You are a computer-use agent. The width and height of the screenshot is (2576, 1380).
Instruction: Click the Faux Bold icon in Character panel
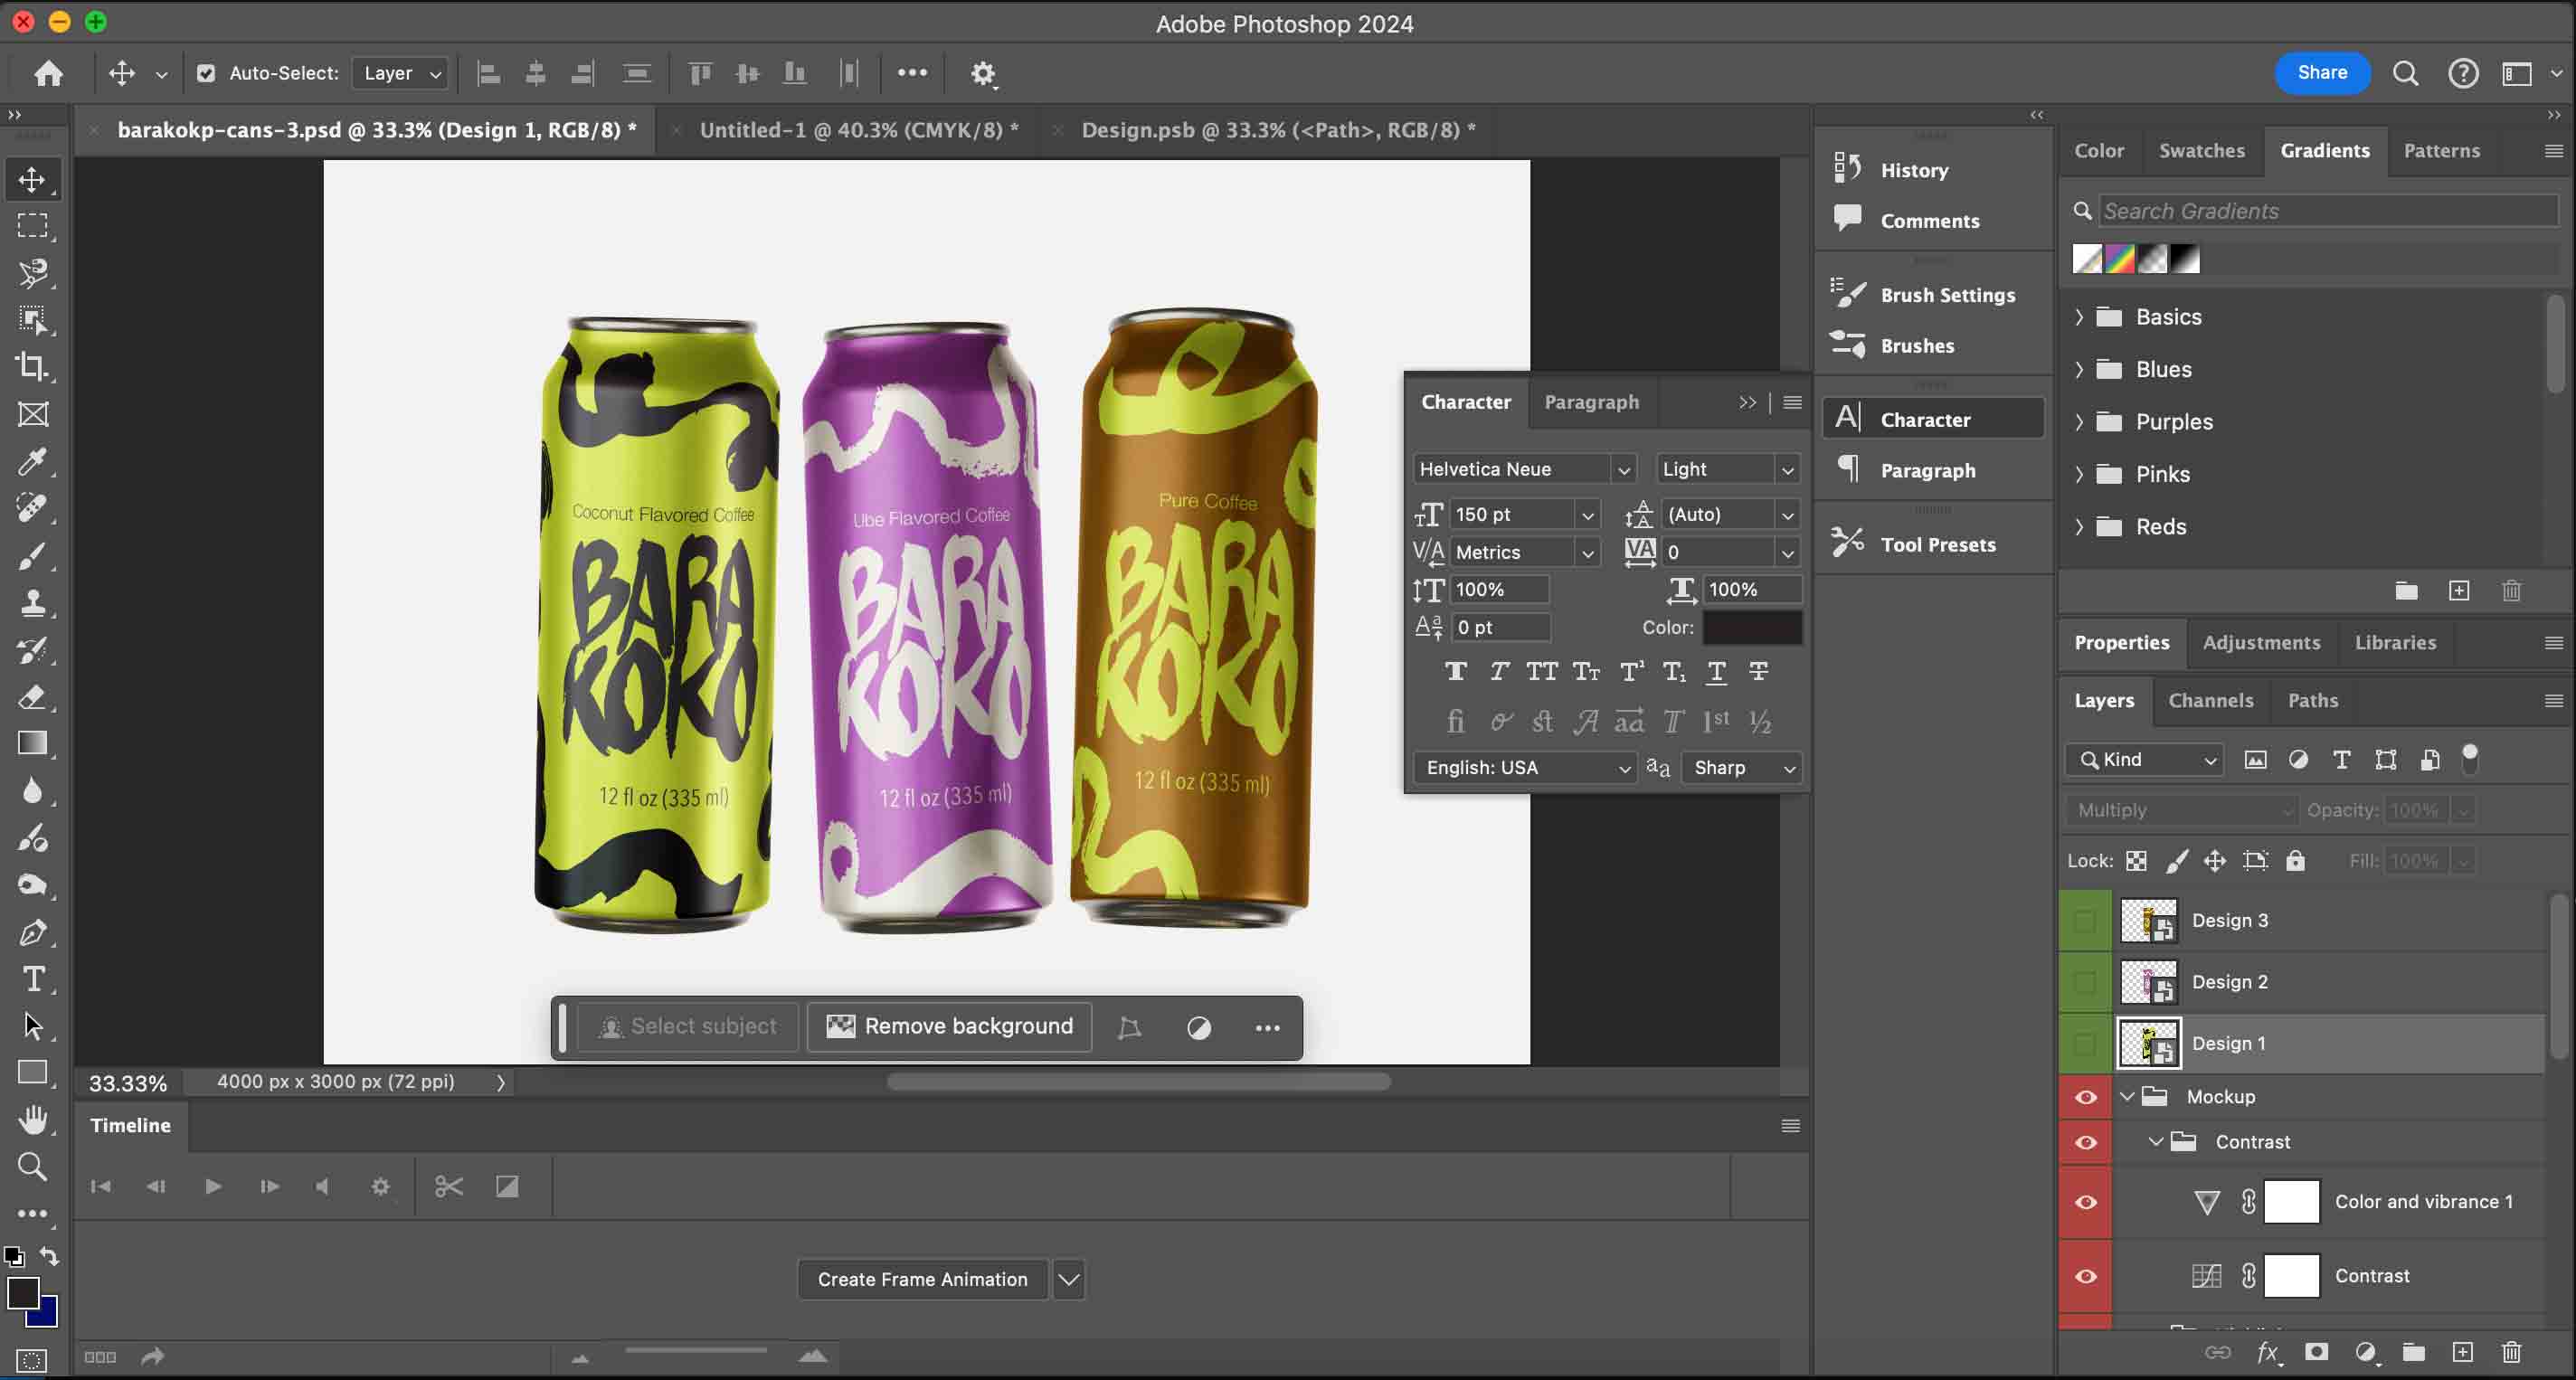tap(1455, 671)
